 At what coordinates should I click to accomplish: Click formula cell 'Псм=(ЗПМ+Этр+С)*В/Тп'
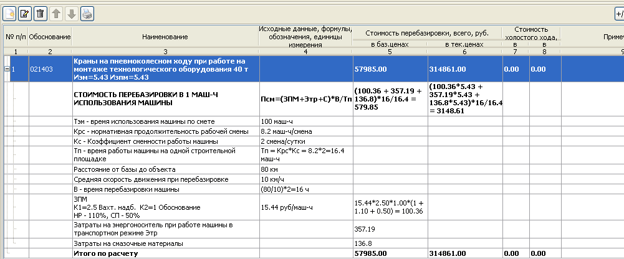point(306,100)
